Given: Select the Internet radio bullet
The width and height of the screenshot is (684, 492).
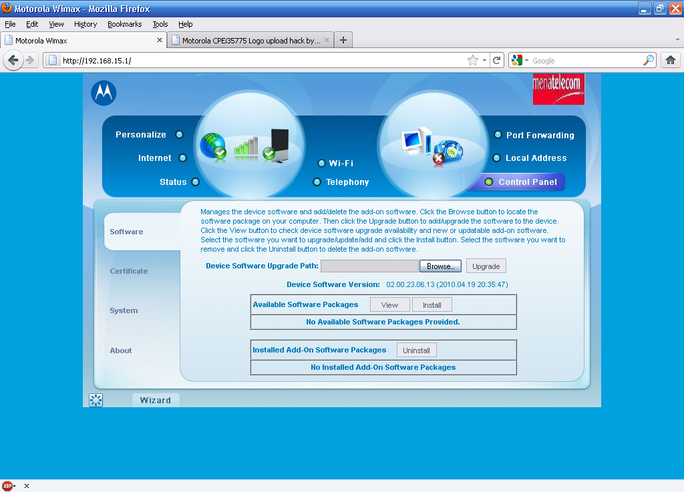Looking at the screenshot, I should click(183, 158).
